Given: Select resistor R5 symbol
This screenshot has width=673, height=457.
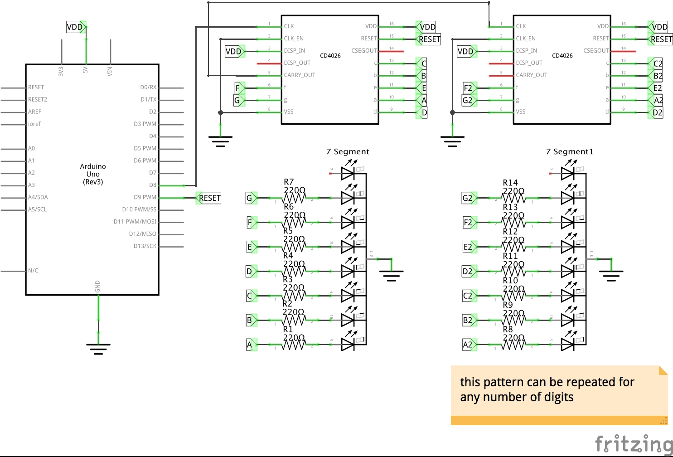Looking at the screenshot, I should (x=294, y=247).
